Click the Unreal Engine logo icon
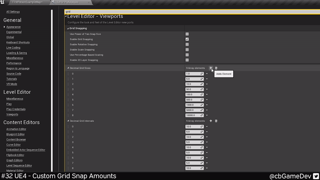 (4, 3)
